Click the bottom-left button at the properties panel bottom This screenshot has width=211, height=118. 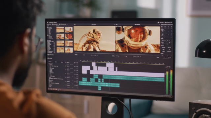(x=164, y=57)
